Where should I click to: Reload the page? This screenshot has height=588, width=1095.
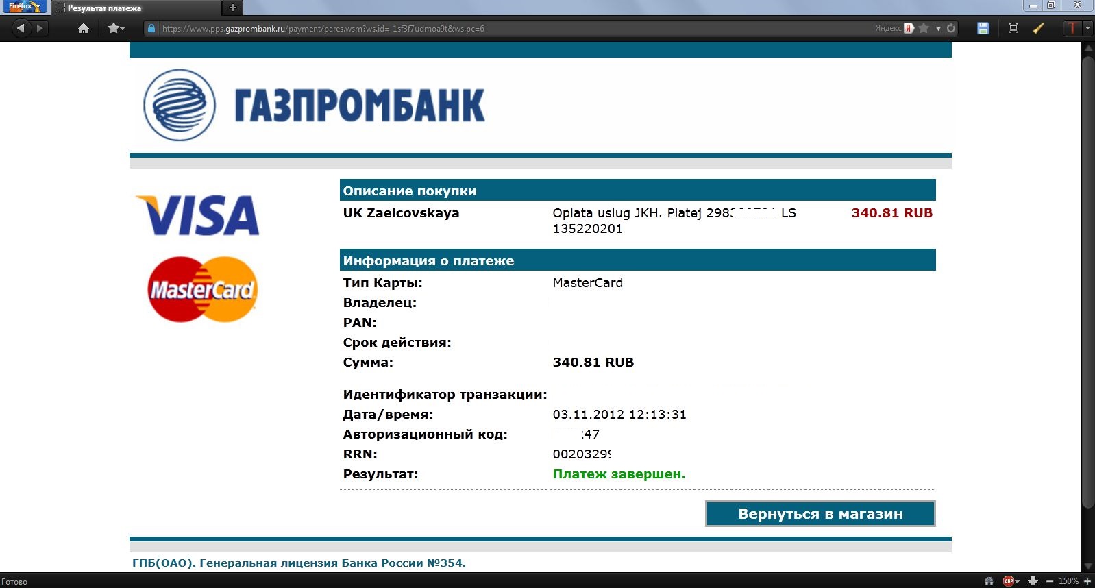pos(950,28)
